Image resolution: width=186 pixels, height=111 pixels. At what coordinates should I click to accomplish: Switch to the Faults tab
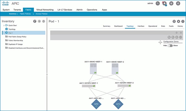[171, 26]
